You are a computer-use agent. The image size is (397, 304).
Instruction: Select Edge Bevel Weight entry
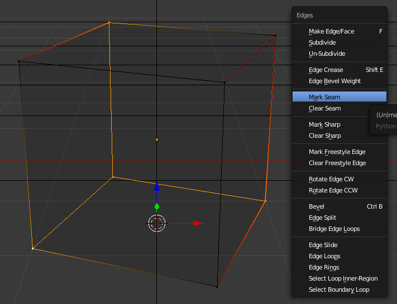[339, 81]
